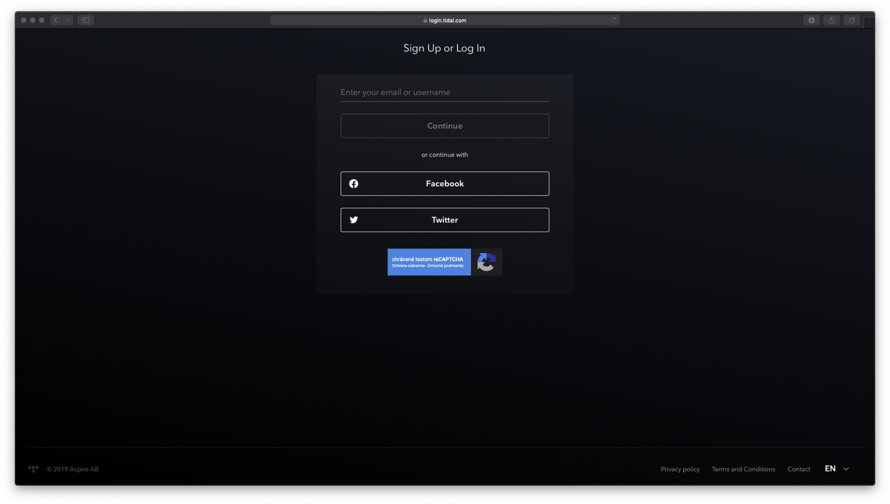Click the reCAPTCHA logo icon

(486, 262)
